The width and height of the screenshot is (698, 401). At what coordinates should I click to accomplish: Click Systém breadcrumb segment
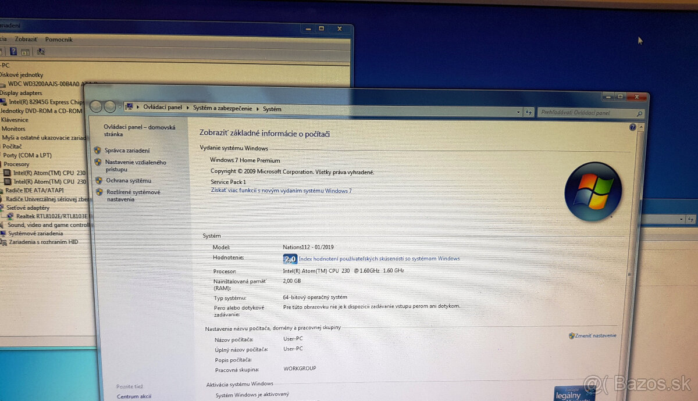[x=272, y=109]
